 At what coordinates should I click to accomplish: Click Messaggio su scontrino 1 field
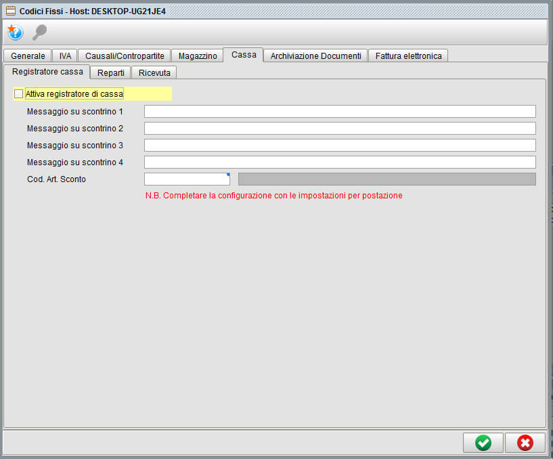(x=340, y=112)
